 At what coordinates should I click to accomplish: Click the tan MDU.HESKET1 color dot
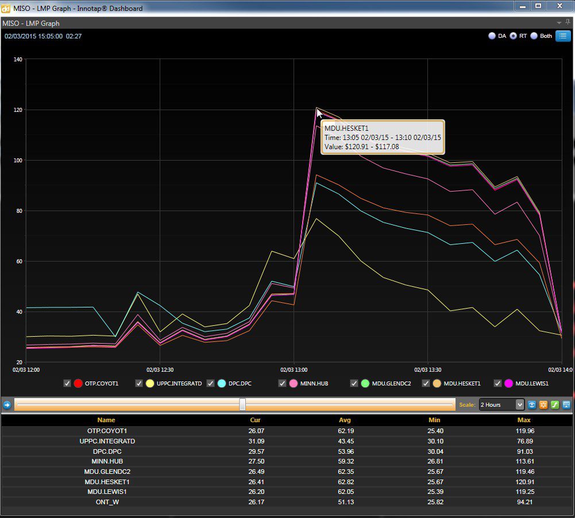click(x=437, y=383)
